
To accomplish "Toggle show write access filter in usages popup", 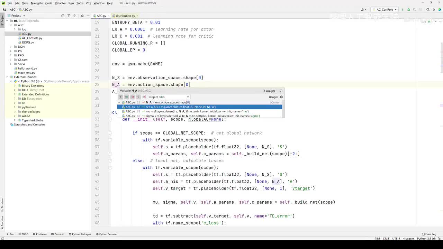I will 132,97.
